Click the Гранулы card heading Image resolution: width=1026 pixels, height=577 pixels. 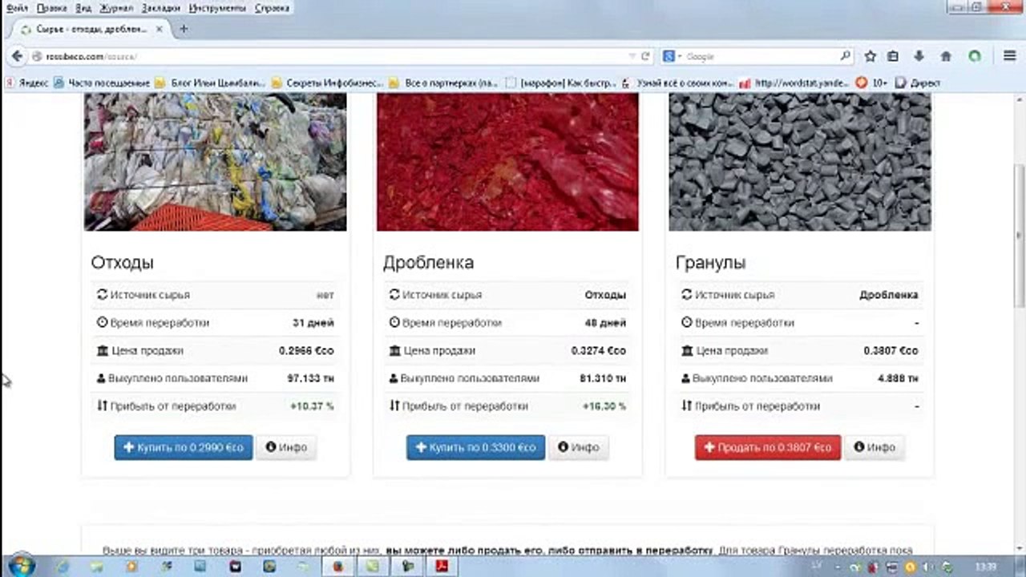tap(711, 263)
